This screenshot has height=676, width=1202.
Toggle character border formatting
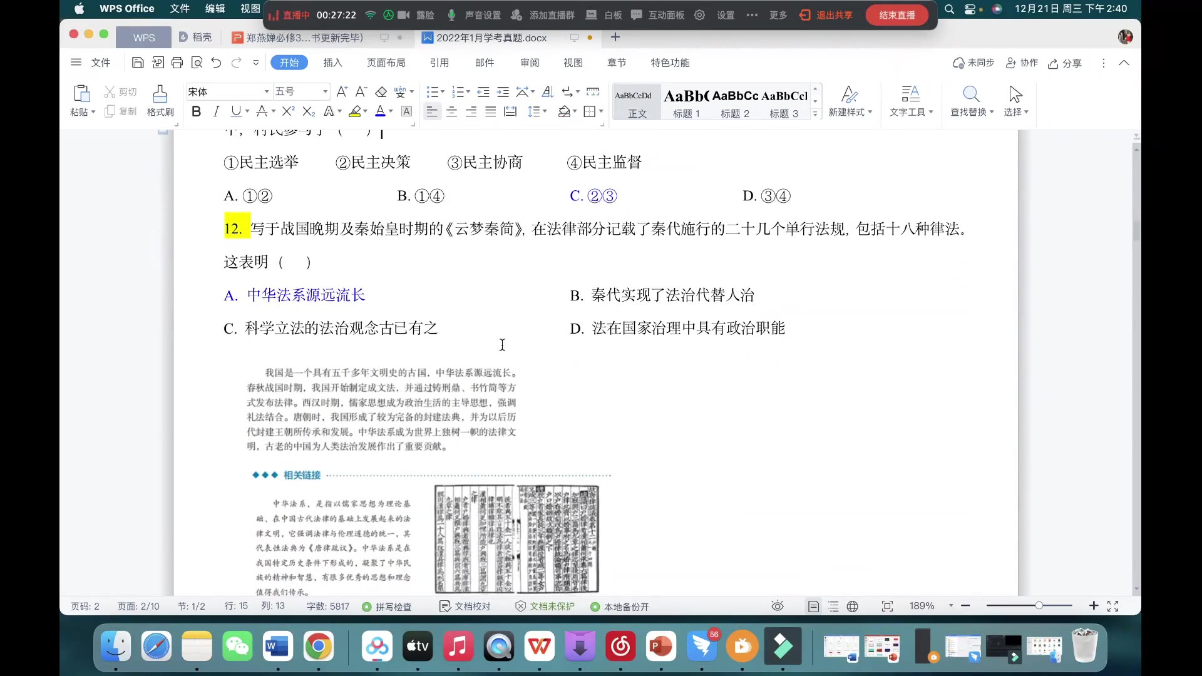[x=406, y=111]
